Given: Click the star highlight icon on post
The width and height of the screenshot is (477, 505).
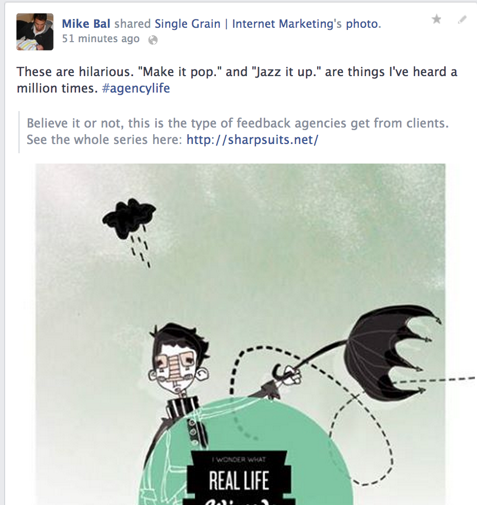Looking at the screenshot, I should pos(436,20).
